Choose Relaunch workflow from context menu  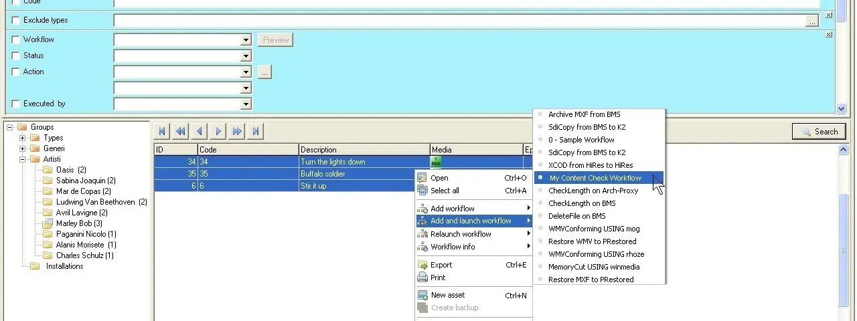click(461, 234)
